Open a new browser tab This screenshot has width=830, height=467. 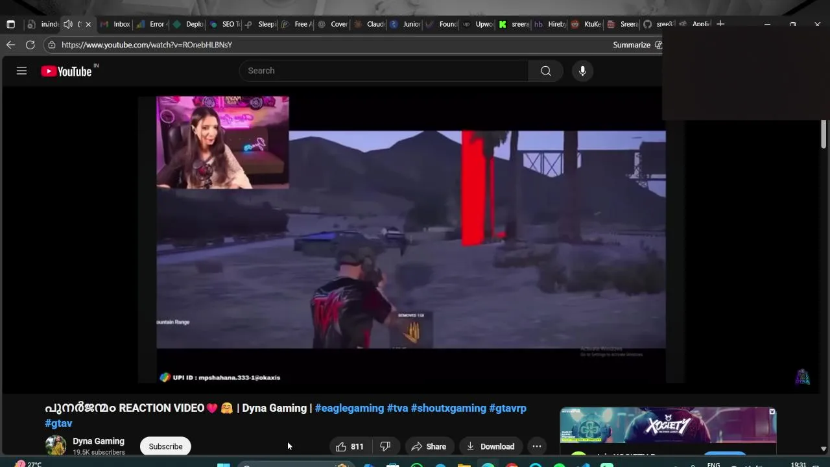point(720,24)
